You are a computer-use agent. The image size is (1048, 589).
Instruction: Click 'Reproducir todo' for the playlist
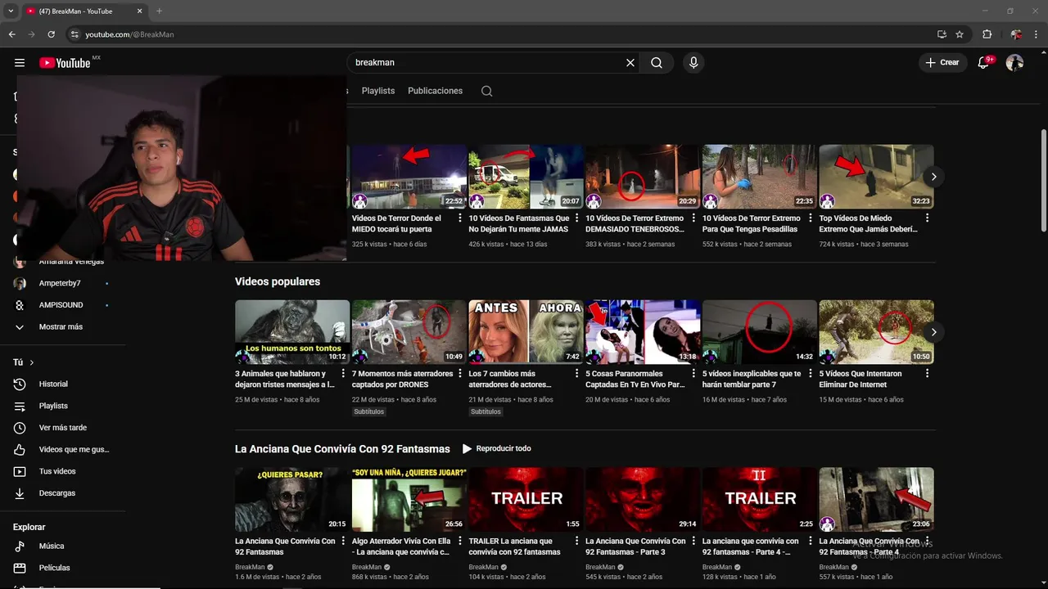point(496,448)
